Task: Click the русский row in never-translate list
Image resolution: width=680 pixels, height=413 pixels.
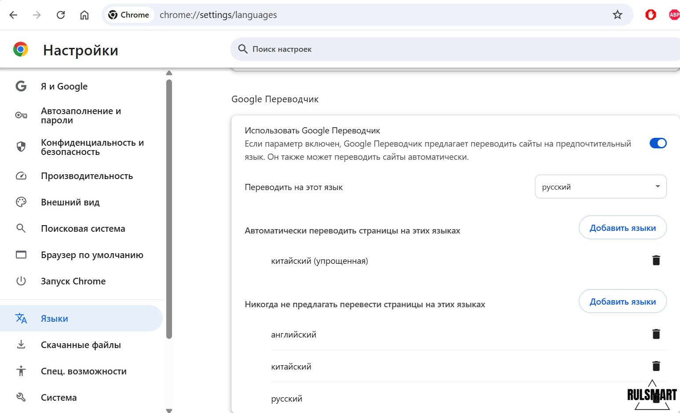Action: (x=468, y=399)
